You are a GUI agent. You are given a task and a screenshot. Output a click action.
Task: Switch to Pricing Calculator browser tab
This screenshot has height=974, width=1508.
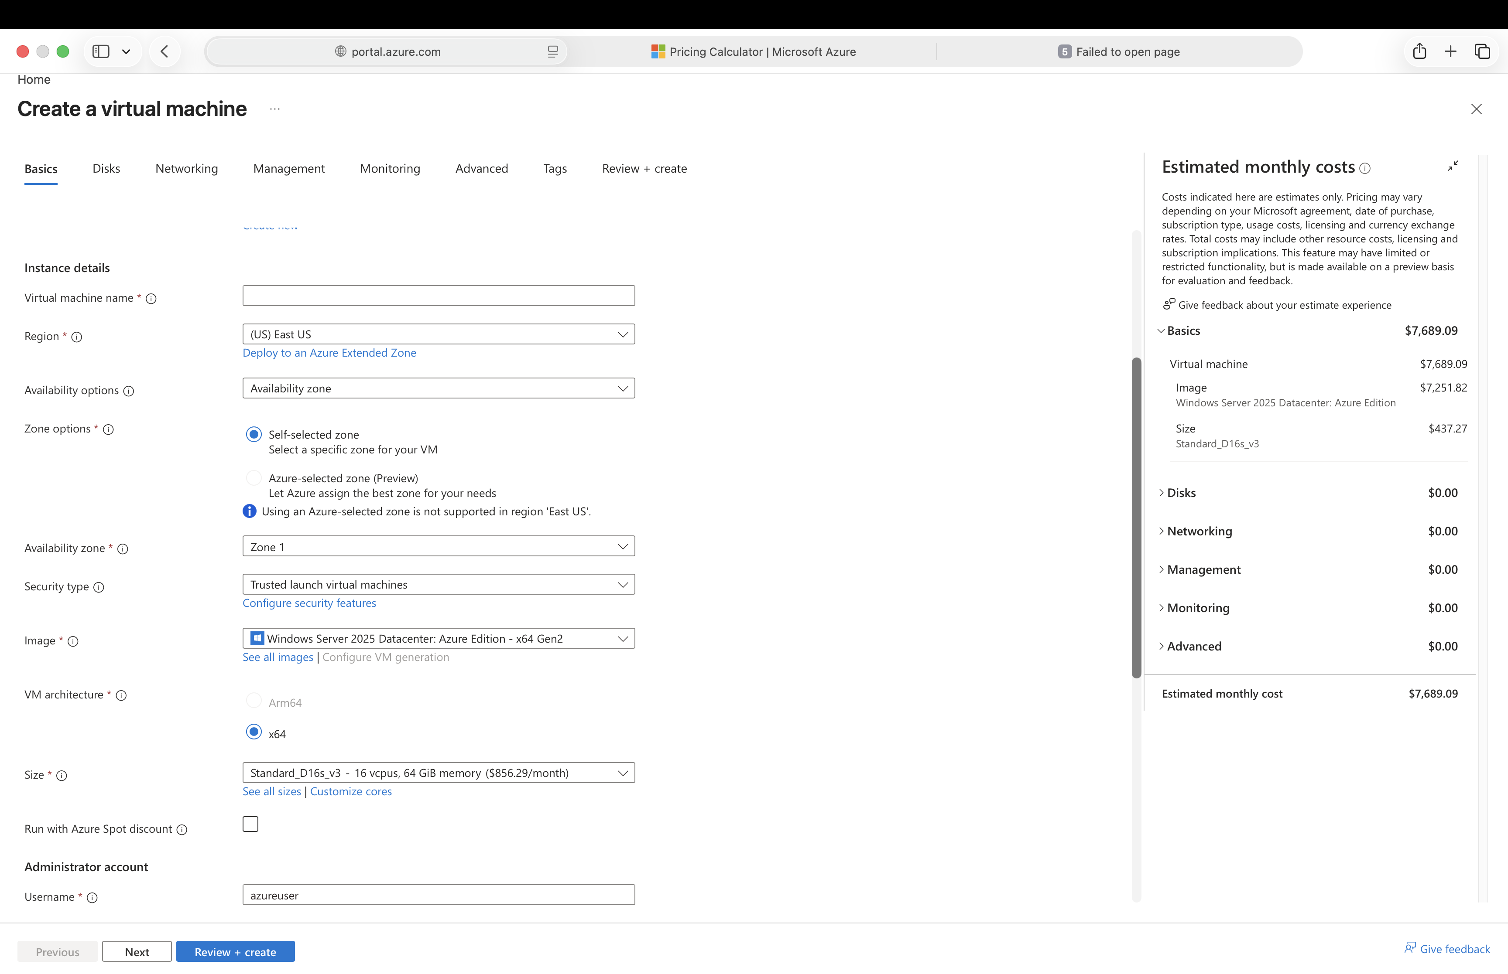pyautogui.click(x=753, y=51)
